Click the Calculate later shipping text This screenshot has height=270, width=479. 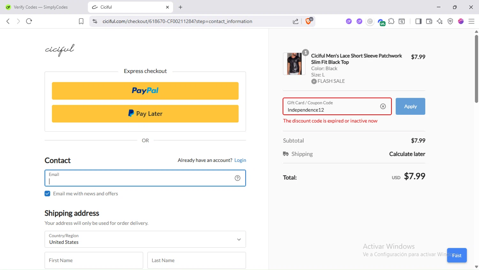coord(407,154)
